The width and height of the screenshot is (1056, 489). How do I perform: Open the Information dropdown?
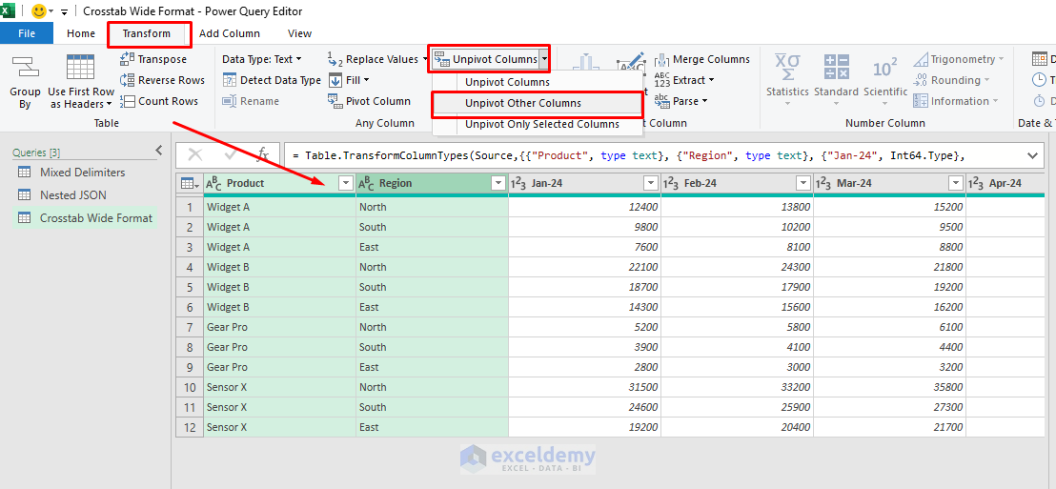[956, 101]
